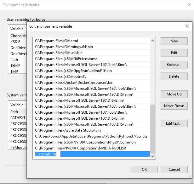Select the SQL Server\150\Tools\Binn entry
The width and height of the screenshot is (194, 184).
pos(91,64)
